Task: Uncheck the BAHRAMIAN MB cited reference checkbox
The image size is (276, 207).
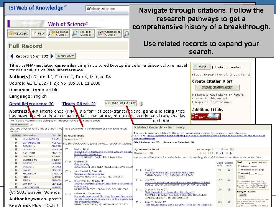Action: point(16,143)
